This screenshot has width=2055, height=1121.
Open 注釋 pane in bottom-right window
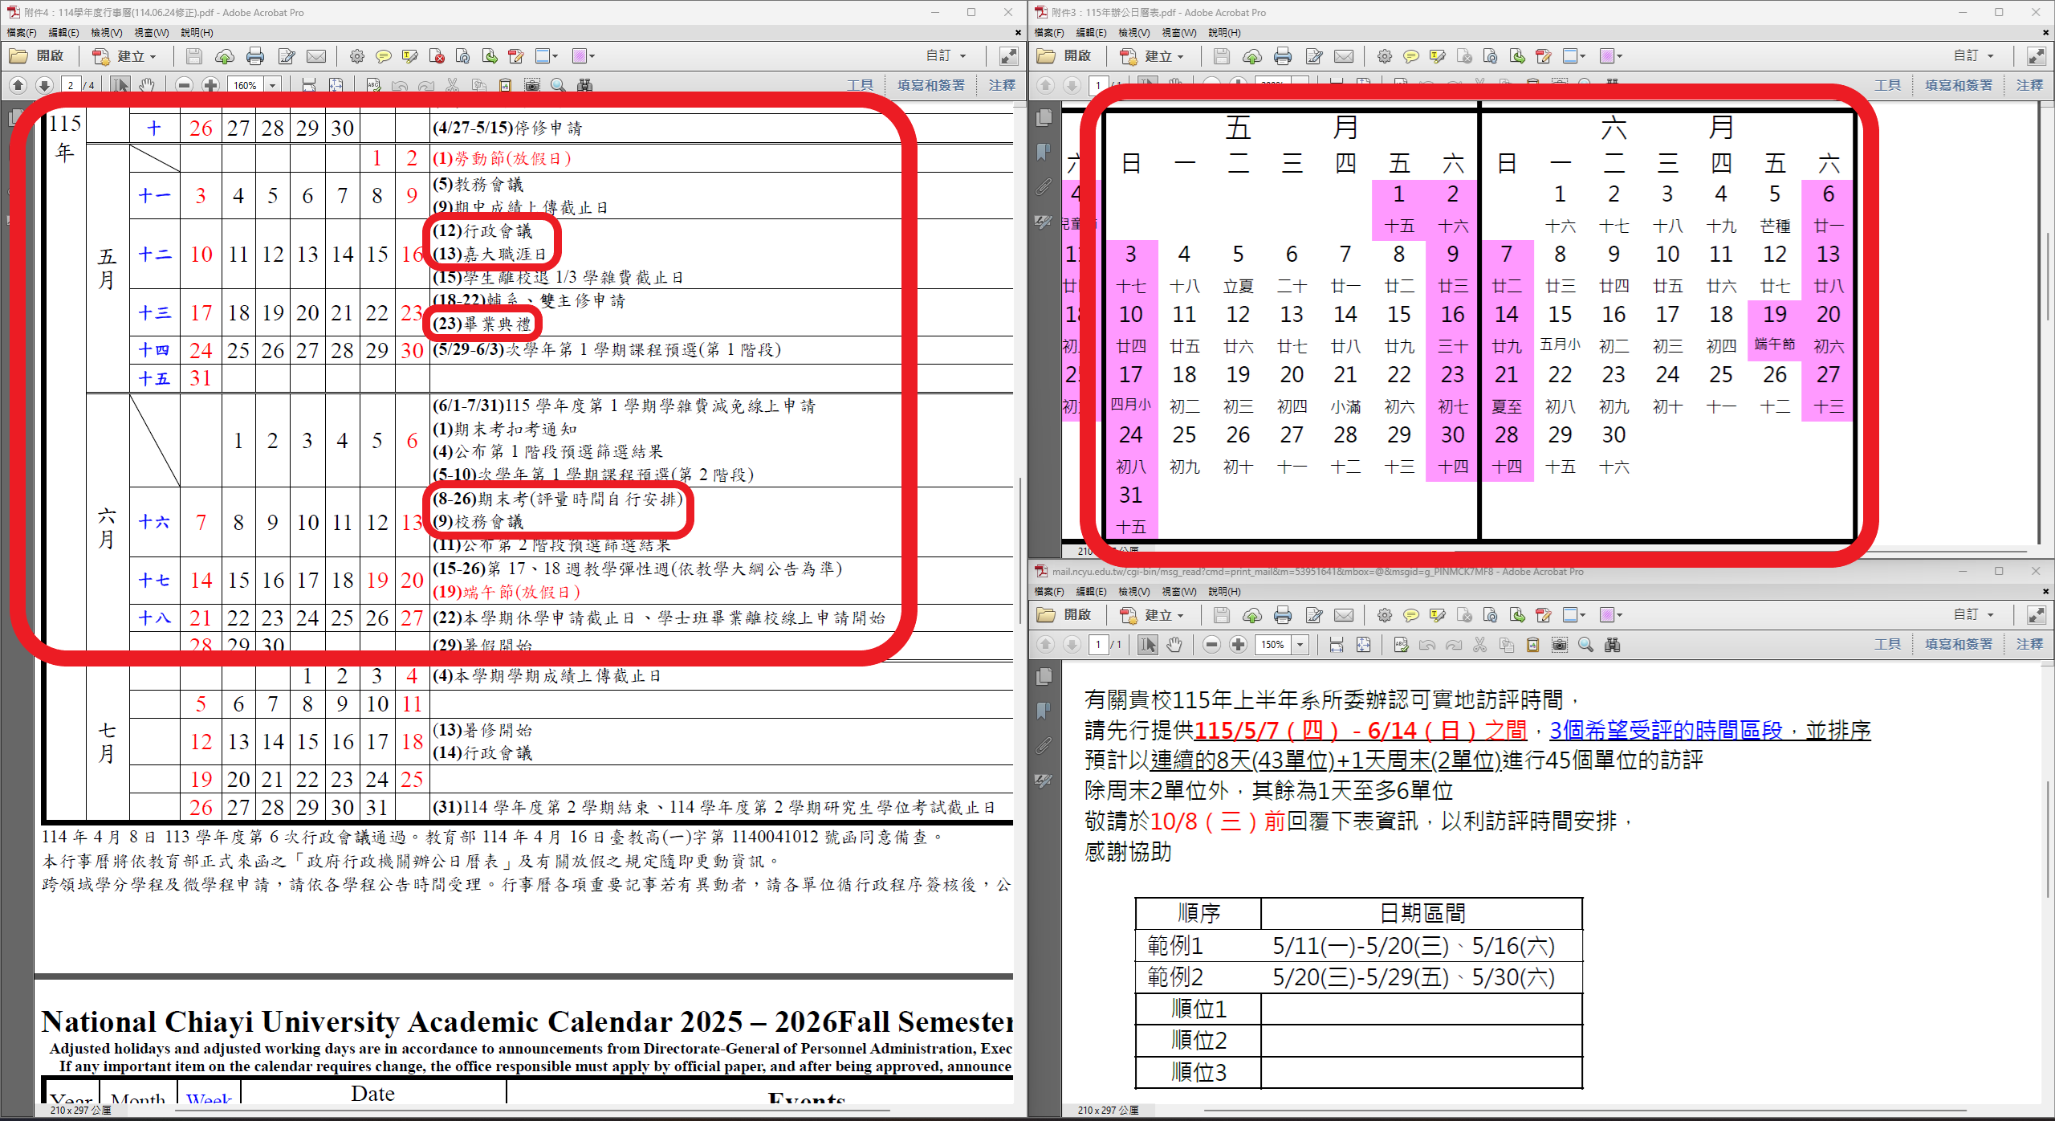(2029, 645)
